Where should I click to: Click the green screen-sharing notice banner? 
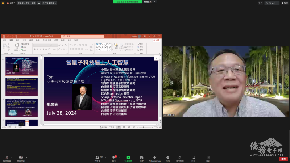point(128,2)
